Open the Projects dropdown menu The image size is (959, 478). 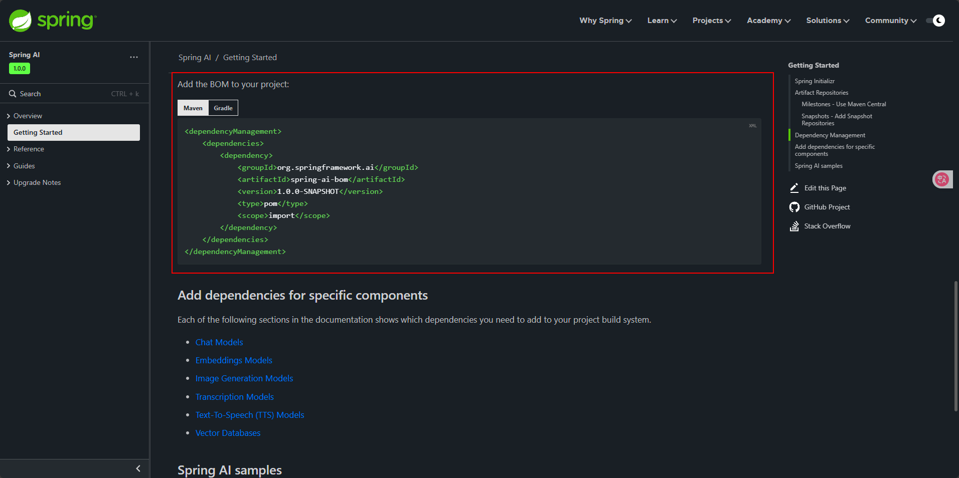point(712,21)
